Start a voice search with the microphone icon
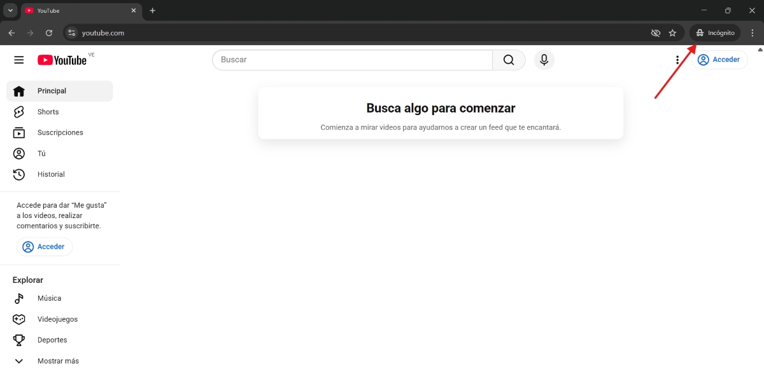The image size is (764, 377). 544,59
